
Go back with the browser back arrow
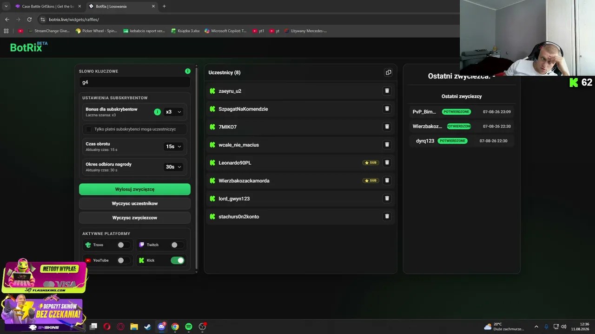(x=7, y=19)
